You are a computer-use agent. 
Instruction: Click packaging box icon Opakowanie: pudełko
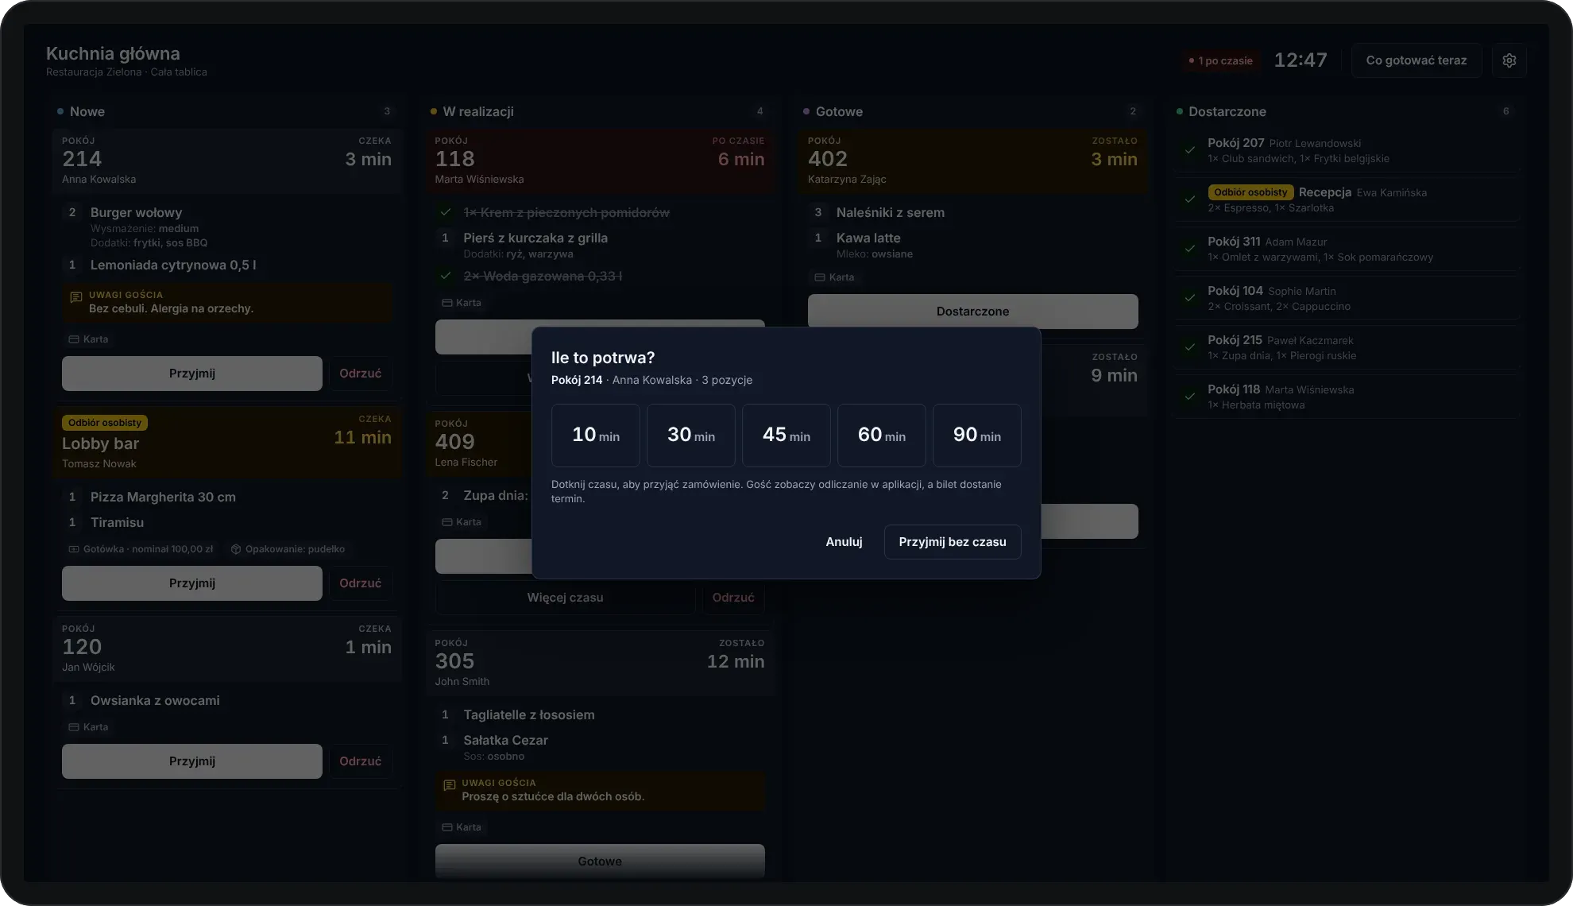[236, 549]
